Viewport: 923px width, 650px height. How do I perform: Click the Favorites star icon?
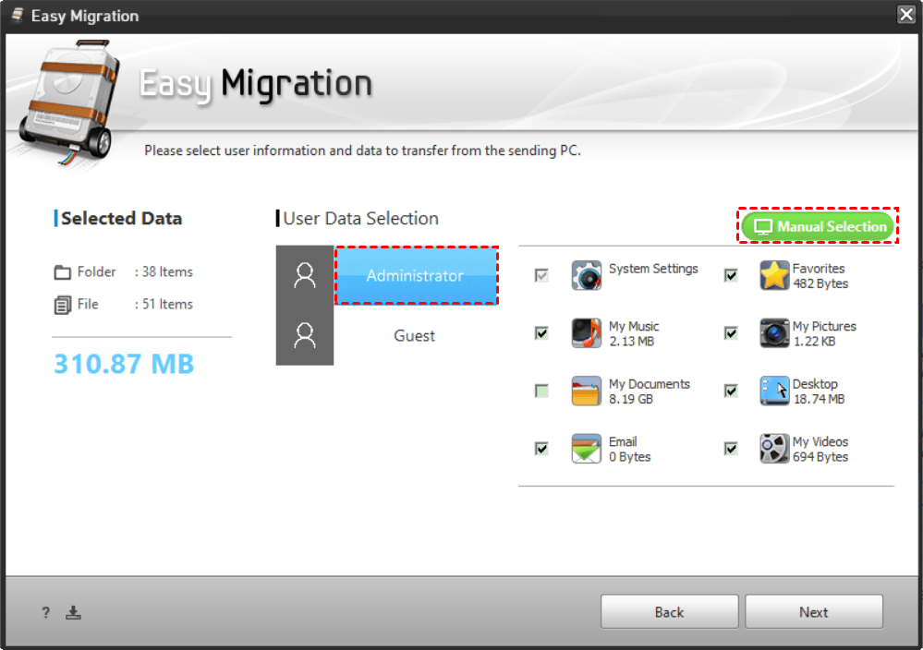click(x=774, y=276)
